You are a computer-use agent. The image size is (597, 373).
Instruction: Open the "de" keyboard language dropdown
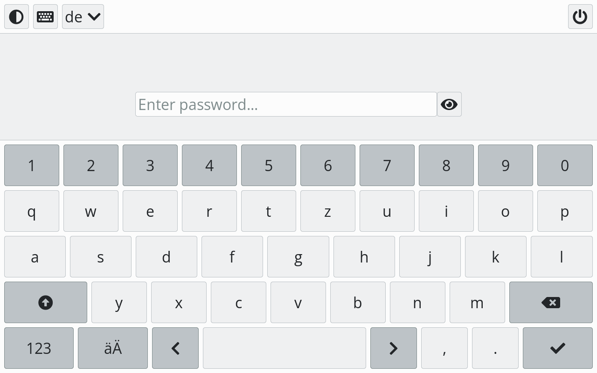click(x=83, y=17)
